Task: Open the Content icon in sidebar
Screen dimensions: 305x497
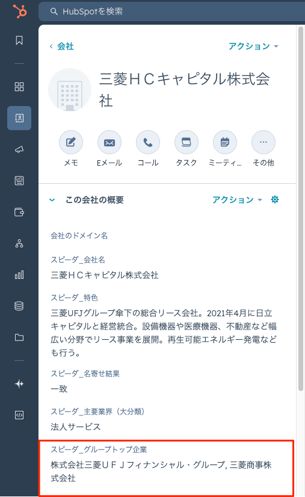Action: pos(19,181)
